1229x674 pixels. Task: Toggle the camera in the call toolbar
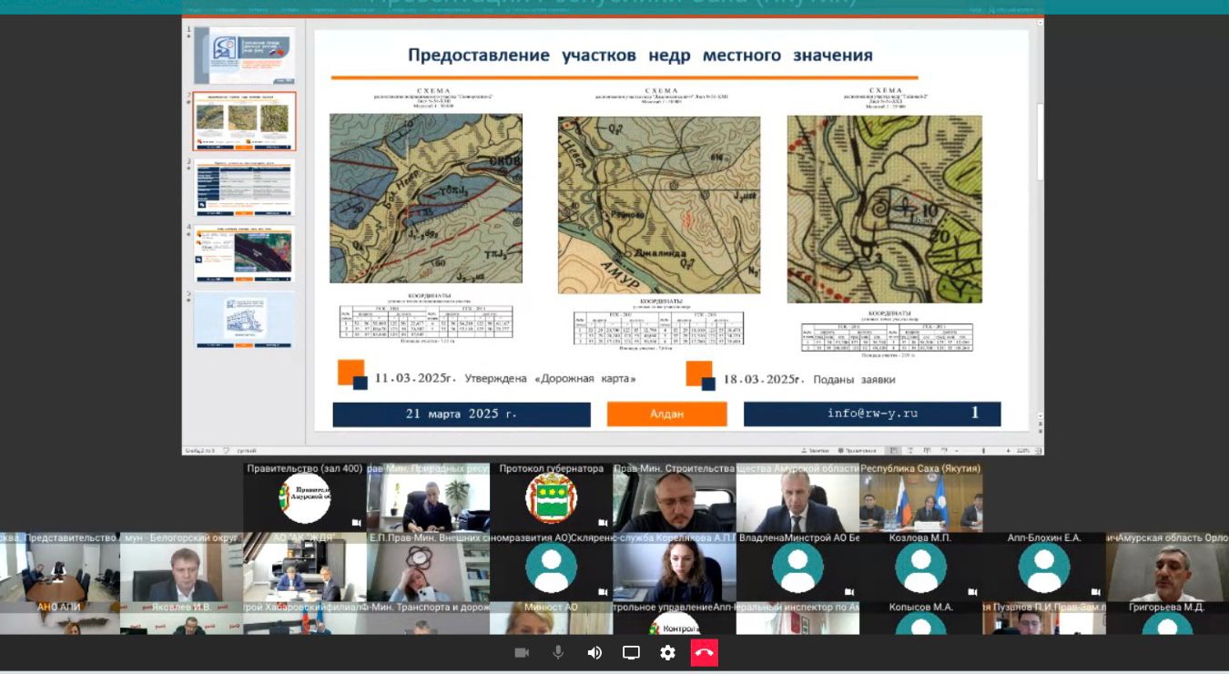click(x=522, y=653)
